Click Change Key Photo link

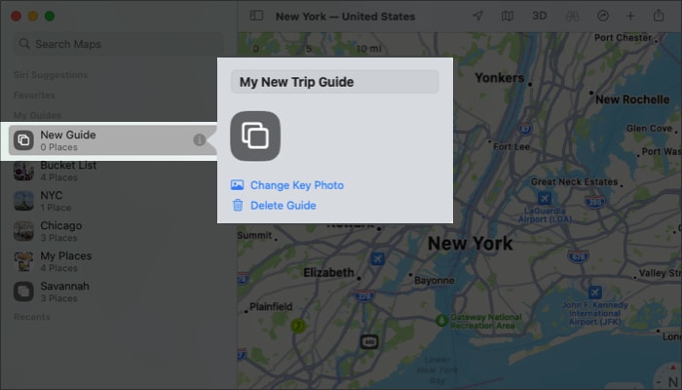coord(297,185)
